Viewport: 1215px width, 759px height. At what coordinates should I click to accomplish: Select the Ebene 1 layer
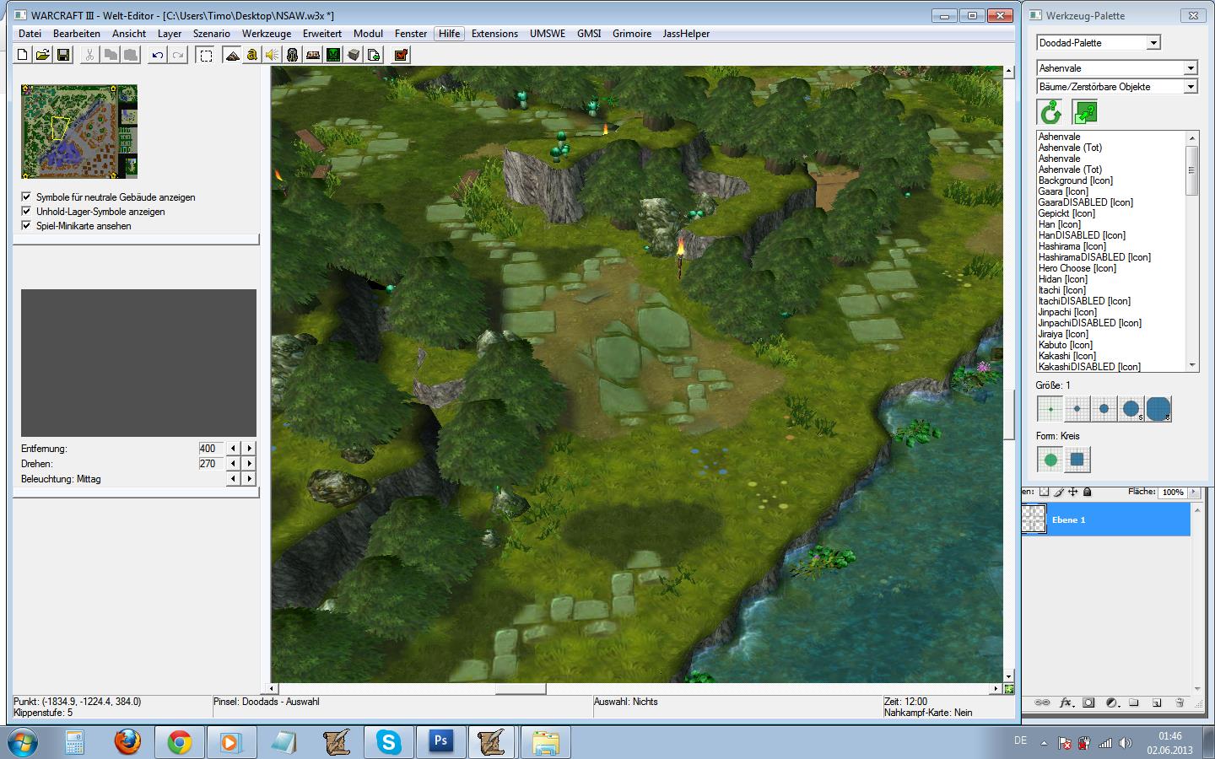pyautogui.click(x=1106, y=519)
